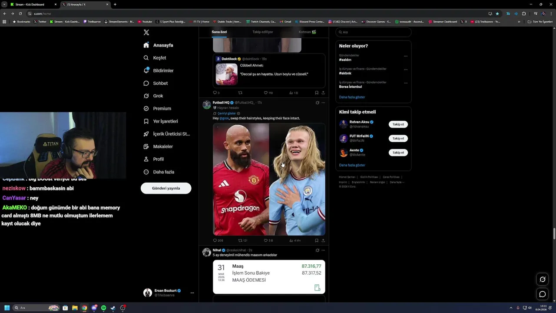Open Steam from Windows taskbar
556x313 pixels.
pos(113,308)
